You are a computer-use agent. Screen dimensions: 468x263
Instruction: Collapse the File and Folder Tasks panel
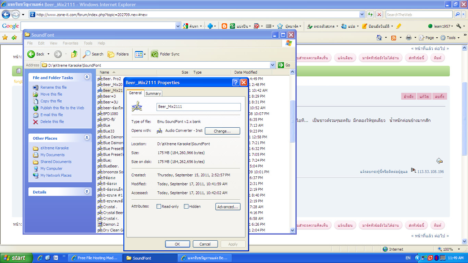click(87, 77)
